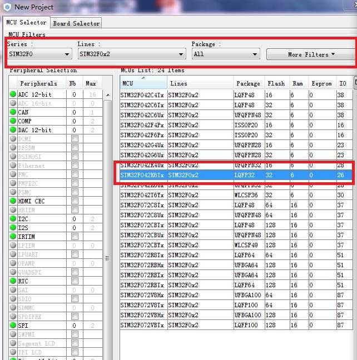This screenshot has height=360, width=357.
Task: Open the Package dropdown showing All
Action: pos(226,54)
